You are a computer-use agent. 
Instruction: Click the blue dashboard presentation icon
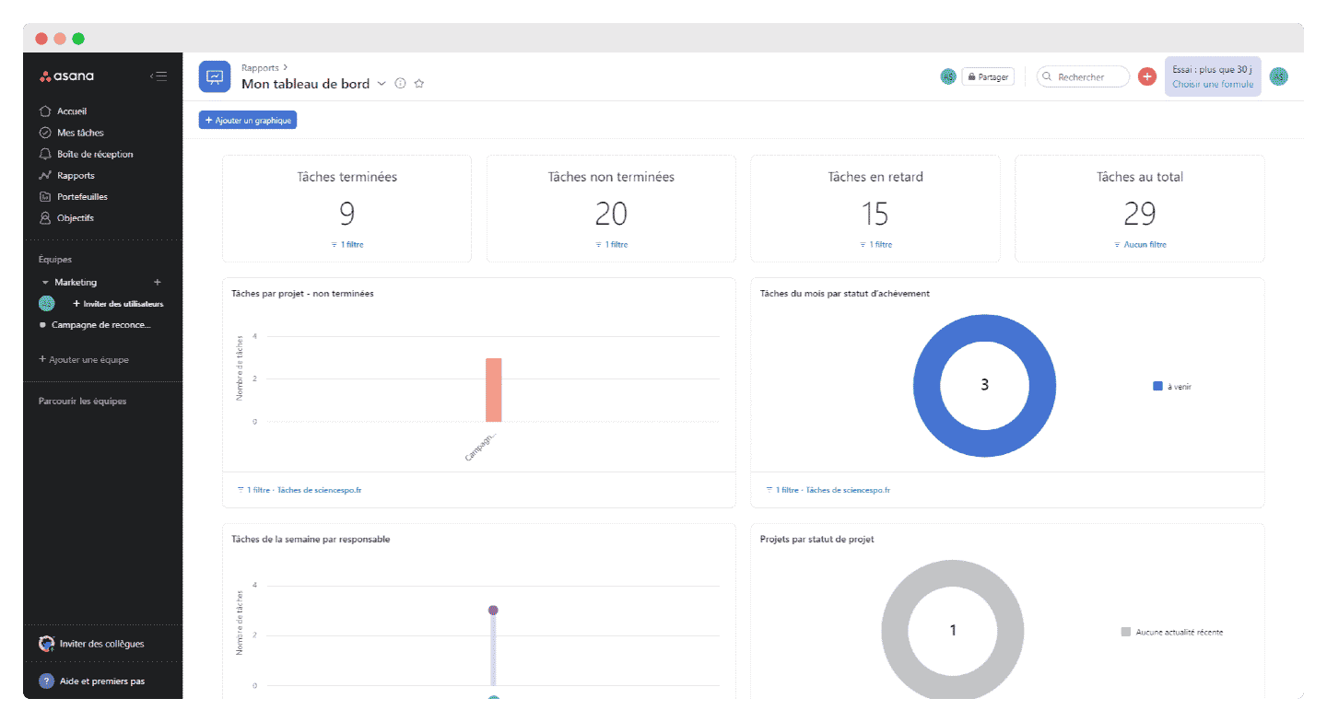point(215,77)
